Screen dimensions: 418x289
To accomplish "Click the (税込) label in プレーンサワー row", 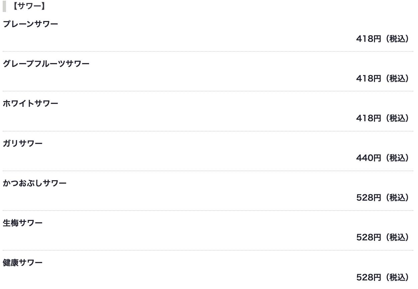I will (x=397, y=39).
